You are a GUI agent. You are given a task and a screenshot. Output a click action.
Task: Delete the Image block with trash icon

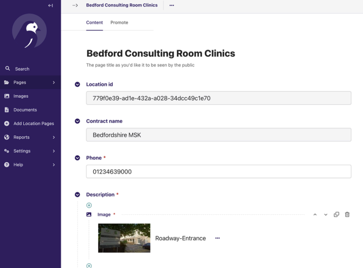tap(347, 214)
